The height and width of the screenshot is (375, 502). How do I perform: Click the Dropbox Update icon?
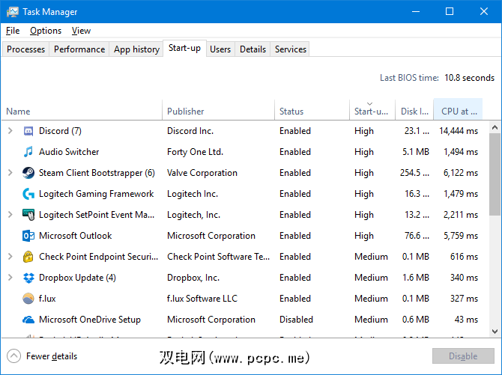point(28,278)
